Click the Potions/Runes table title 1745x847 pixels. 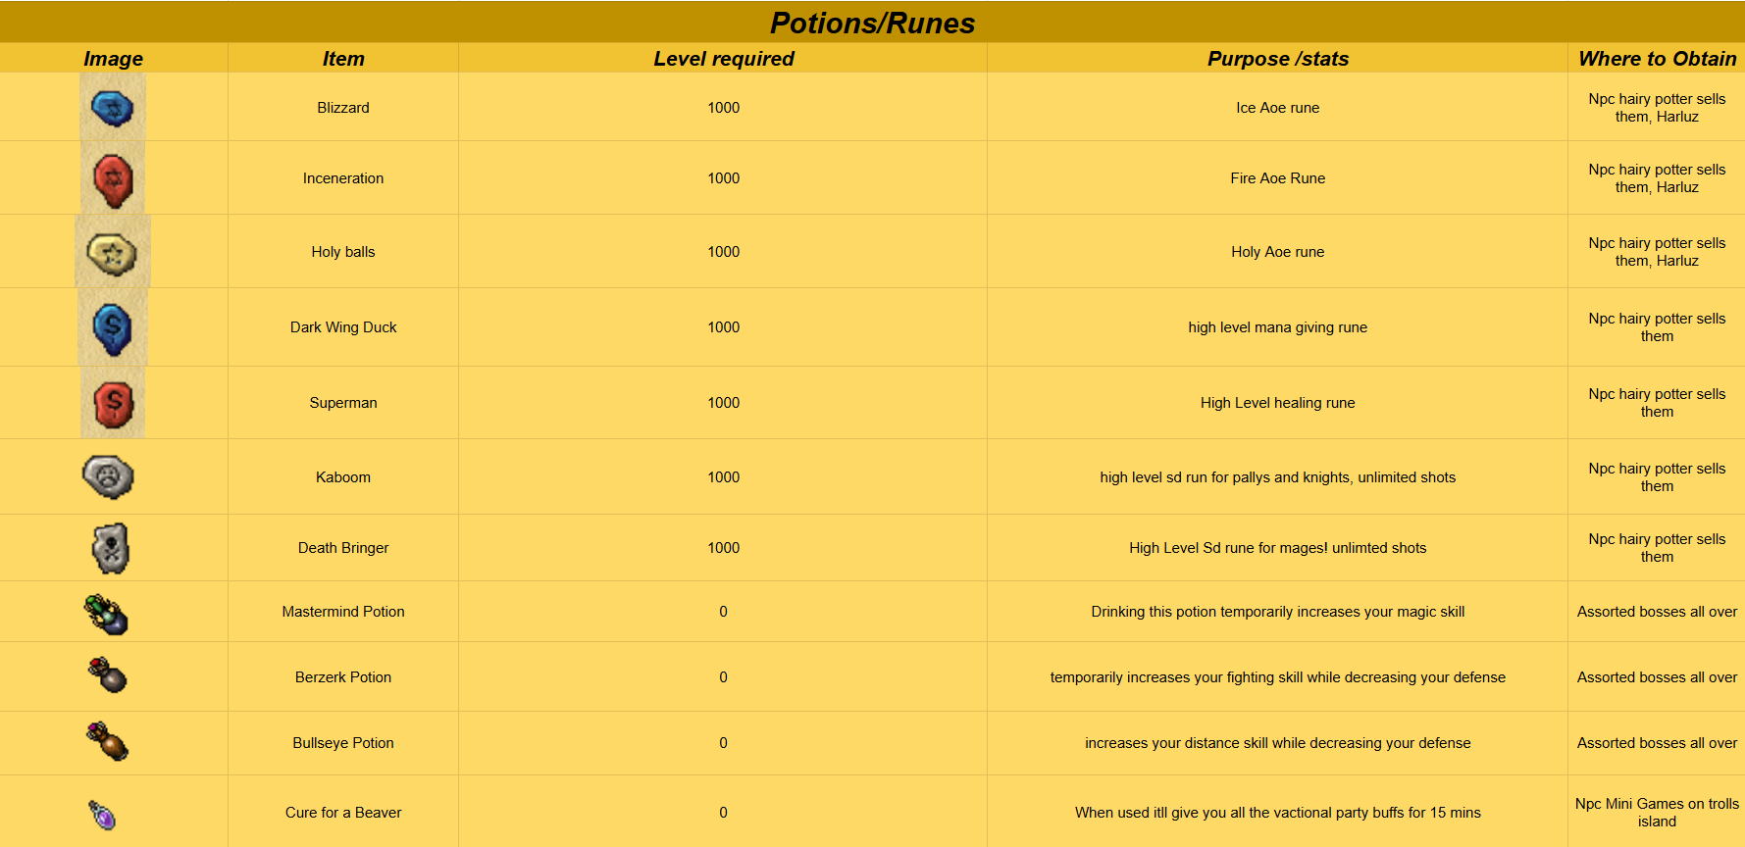coord(873,23)
